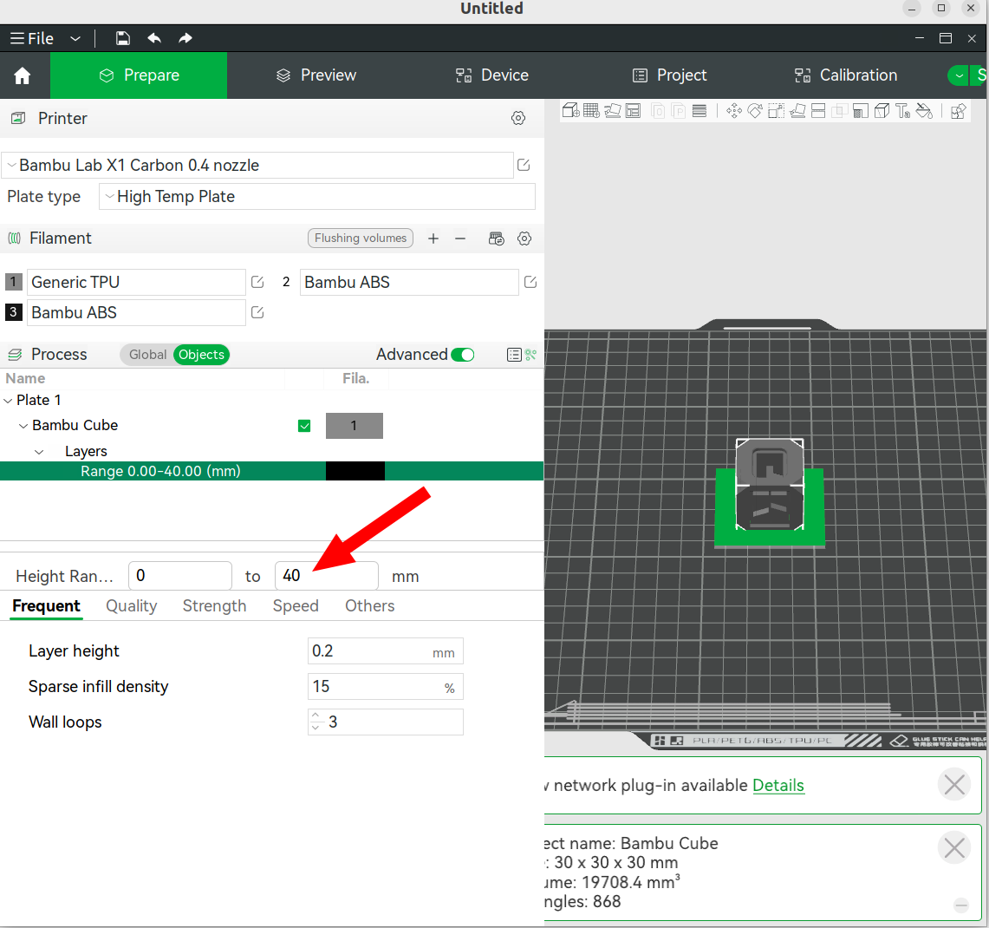Switch to the Device tab

(x=492, y=75)
